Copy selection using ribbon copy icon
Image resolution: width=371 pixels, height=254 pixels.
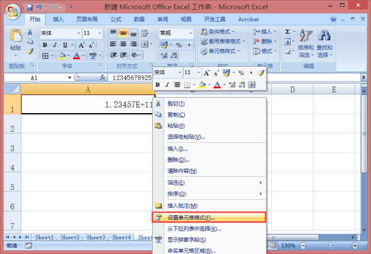pos(30,41)
